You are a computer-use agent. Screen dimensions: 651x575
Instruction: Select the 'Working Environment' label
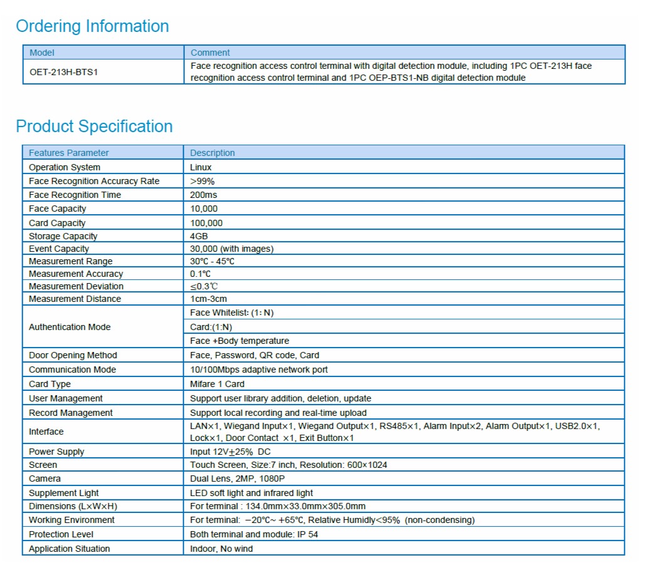(71, 520)
